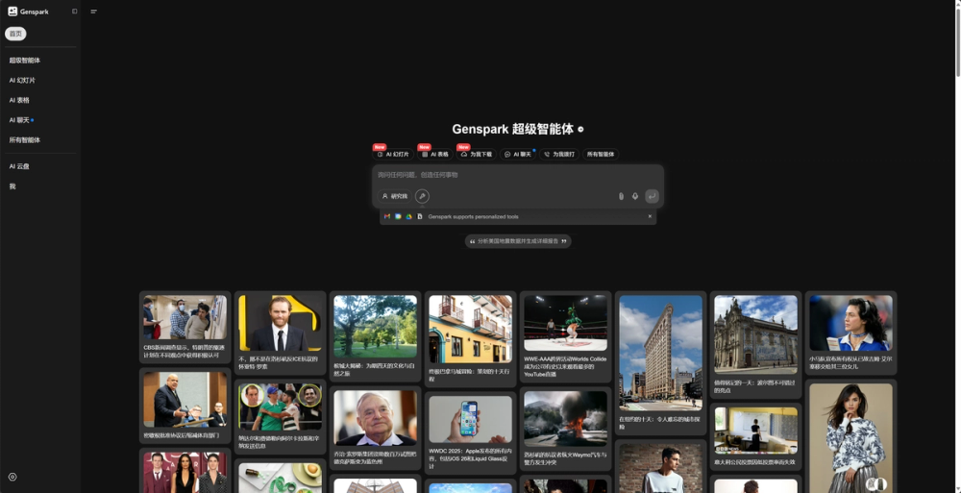Click the Google Drive icon in tools banner
961x493 pixels.
click(408, 216)
